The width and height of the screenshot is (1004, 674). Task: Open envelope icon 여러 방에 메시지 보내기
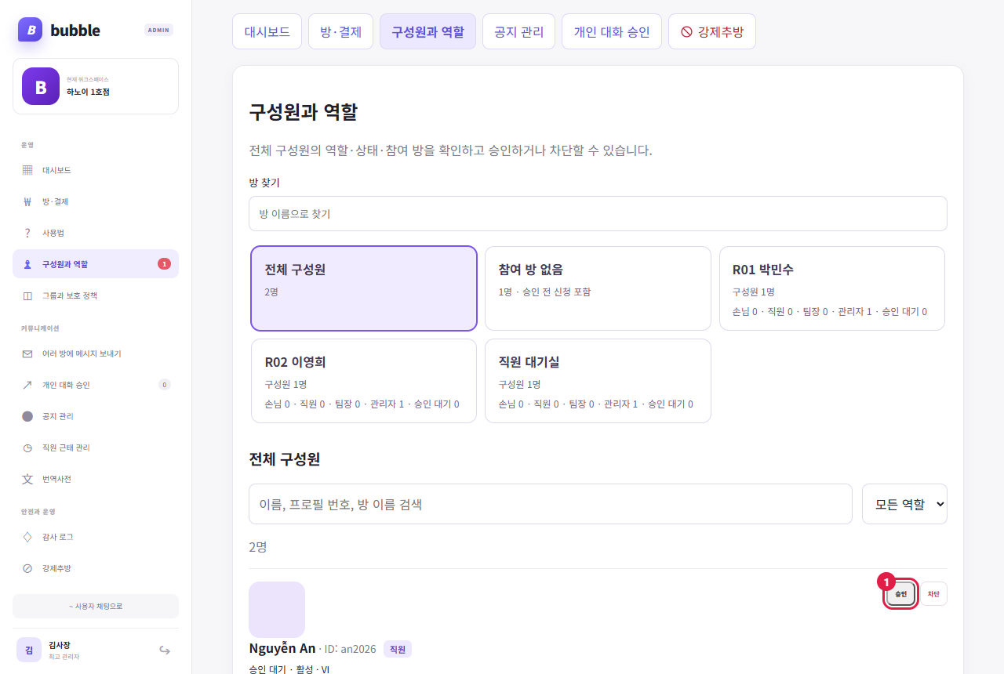click(27, 353)
